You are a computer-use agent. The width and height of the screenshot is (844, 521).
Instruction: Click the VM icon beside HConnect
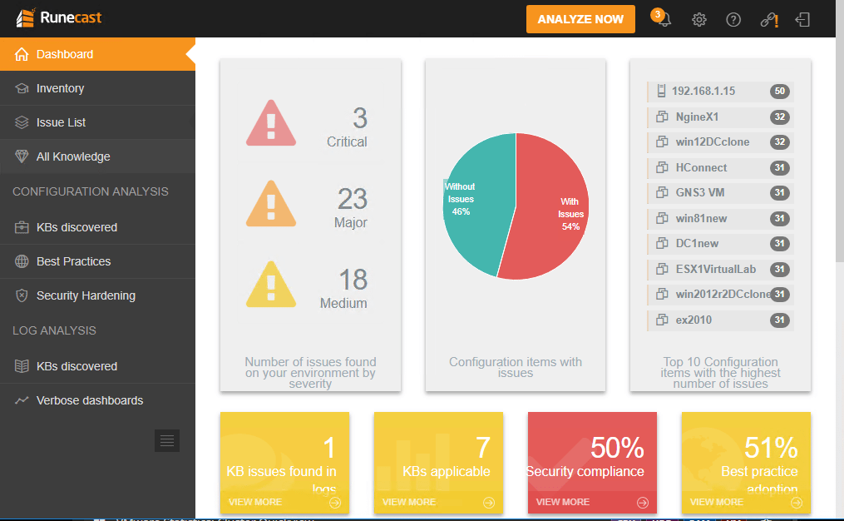662,167
